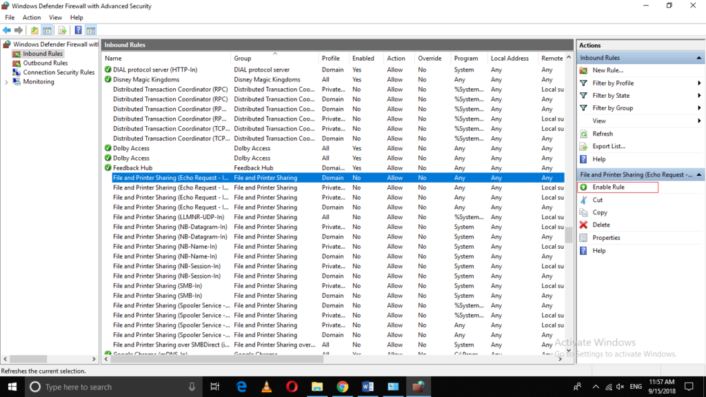Click the blue Help icon in the toolbar
Screen dimensions: 706x397
point(79,30)
